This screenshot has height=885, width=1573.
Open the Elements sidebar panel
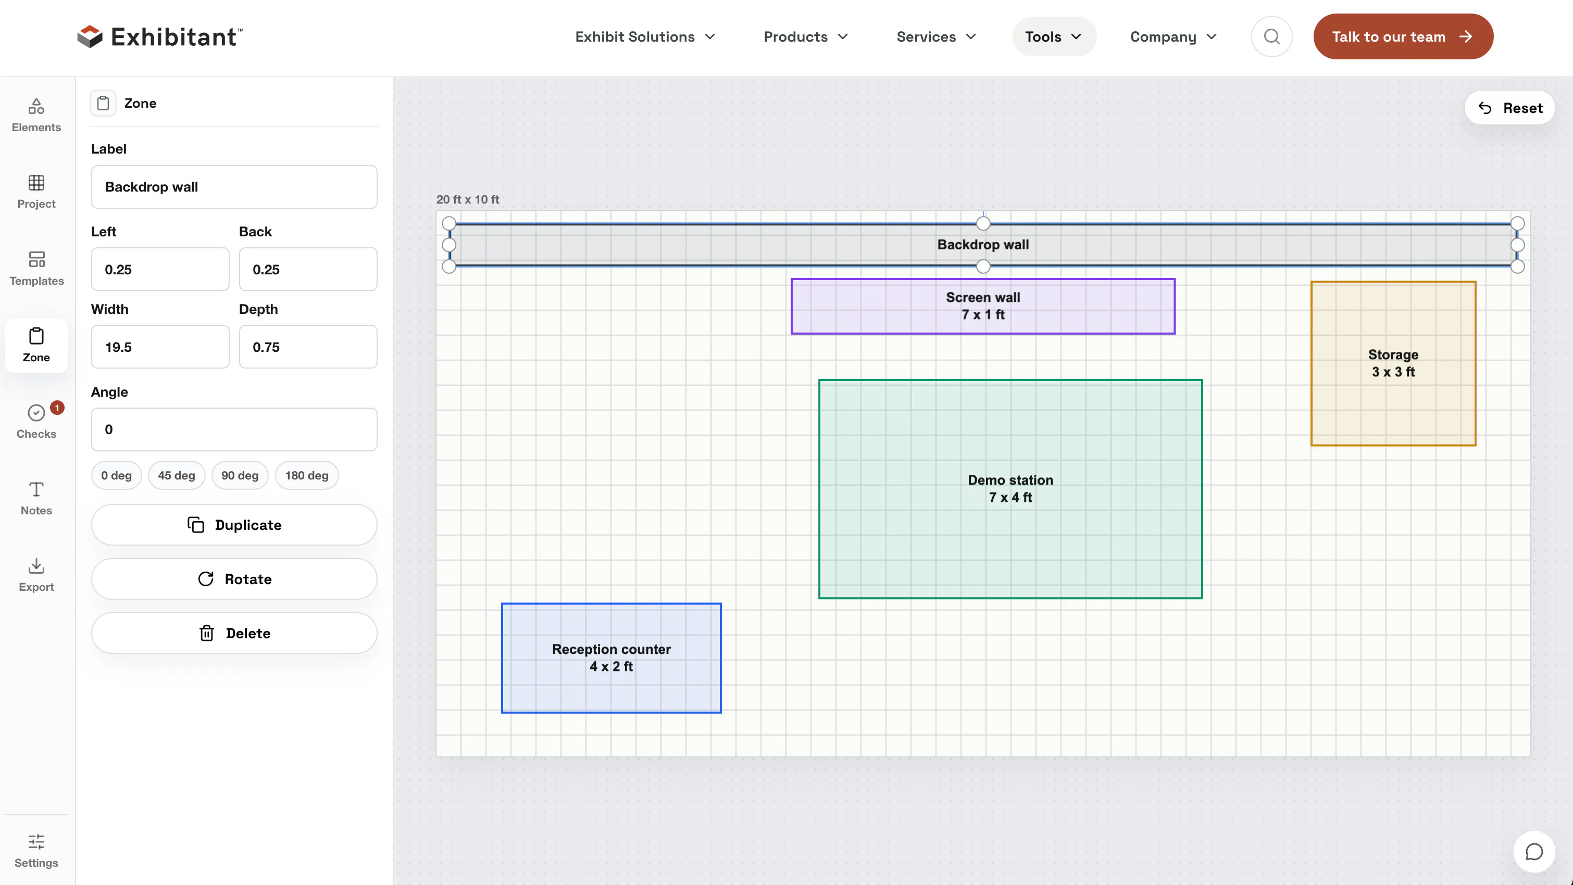click(x=36, y=116)
